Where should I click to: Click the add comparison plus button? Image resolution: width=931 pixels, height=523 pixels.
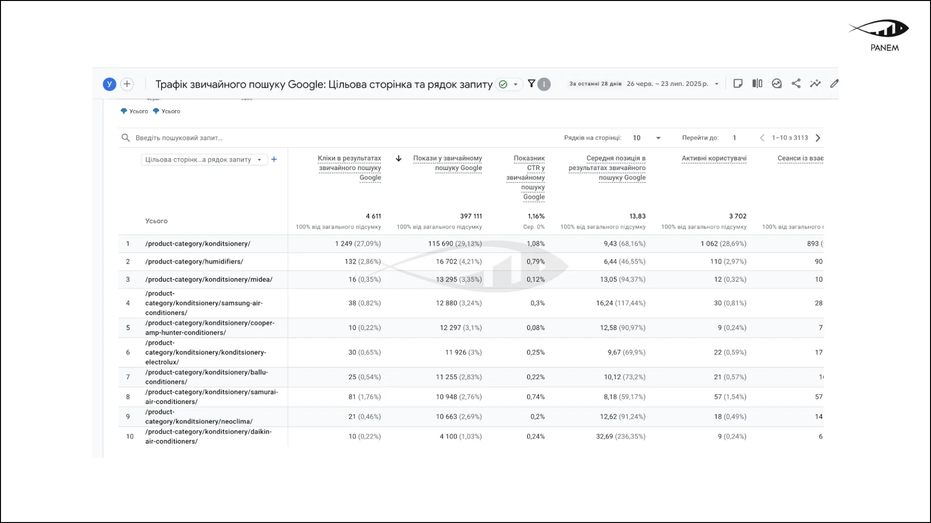coord(127,84)
